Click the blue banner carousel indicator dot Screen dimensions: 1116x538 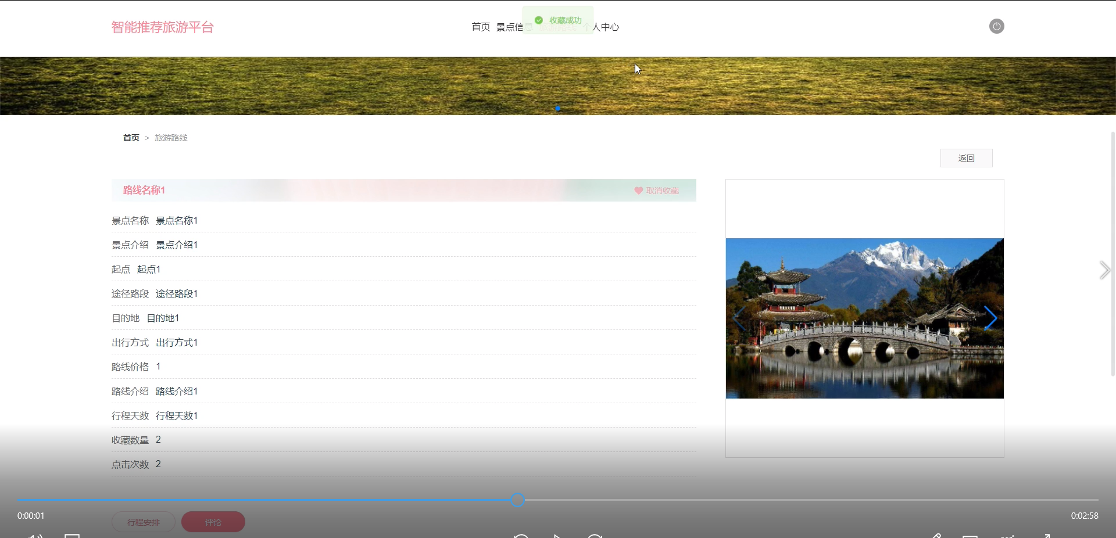pyautogui.click(x=558, y=109)
